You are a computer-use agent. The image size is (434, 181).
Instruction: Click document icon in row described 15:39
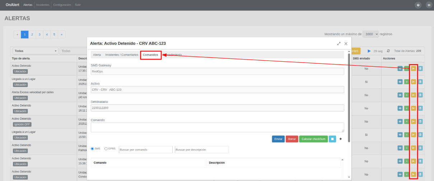pyautogui.click(x=420, y=161)
